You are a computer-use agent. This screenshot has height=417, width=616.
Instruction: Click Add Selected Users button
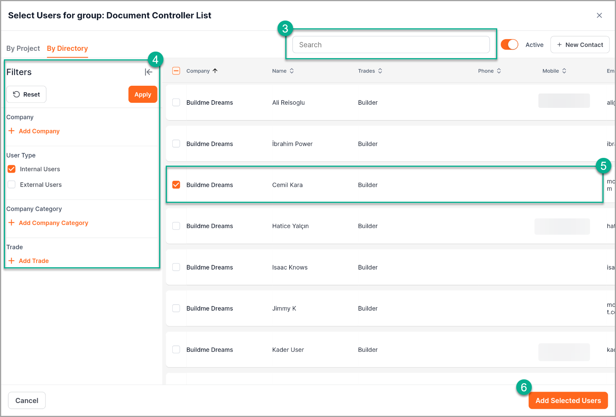[568, 400]
